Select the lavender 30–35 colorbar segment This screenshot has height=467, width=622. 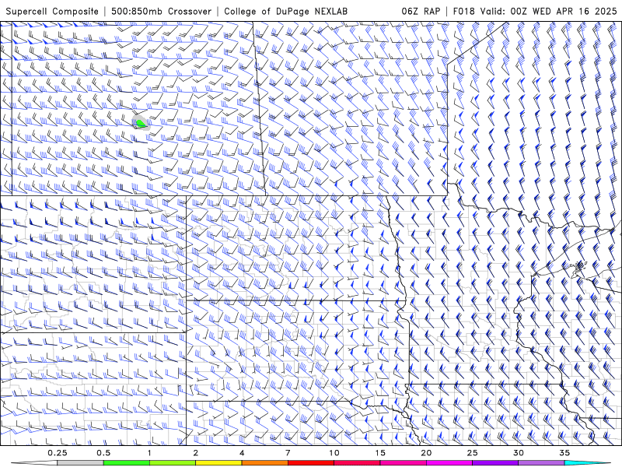(541, 463)
